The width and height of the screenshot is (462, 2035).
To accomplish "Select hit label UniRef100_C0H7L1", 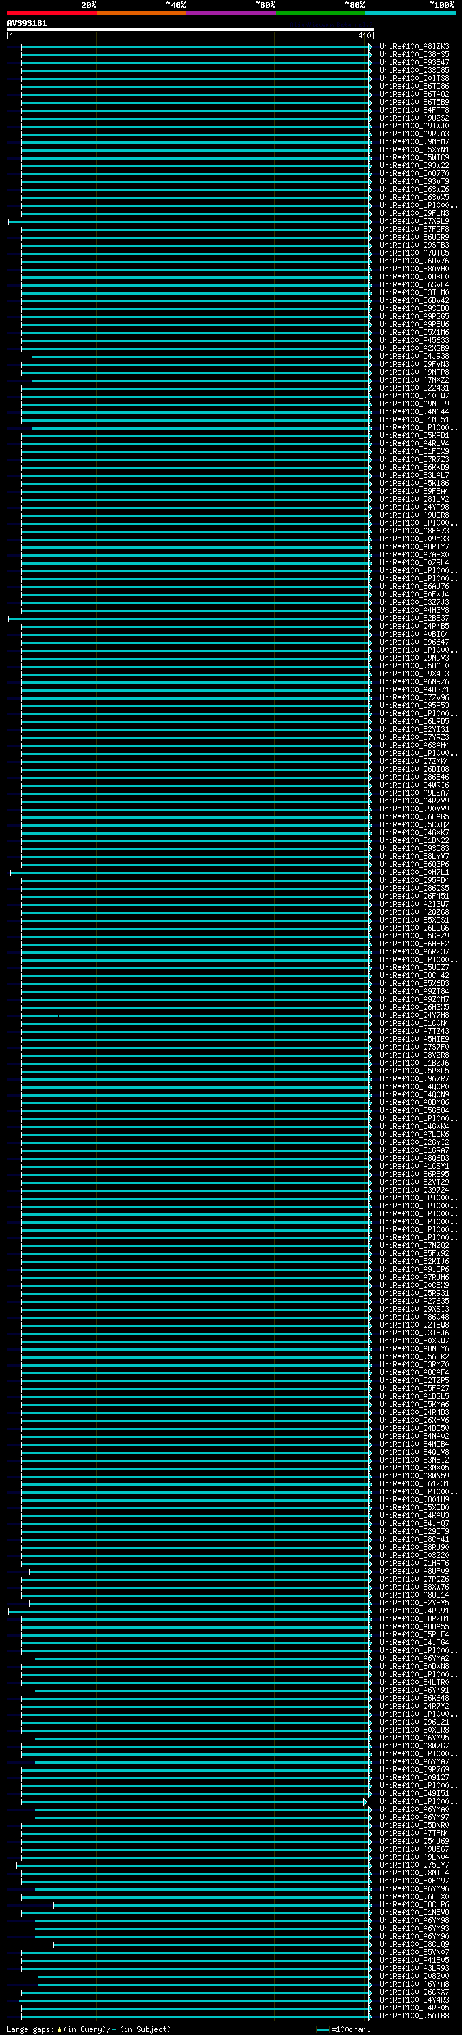I will [414, 873].
